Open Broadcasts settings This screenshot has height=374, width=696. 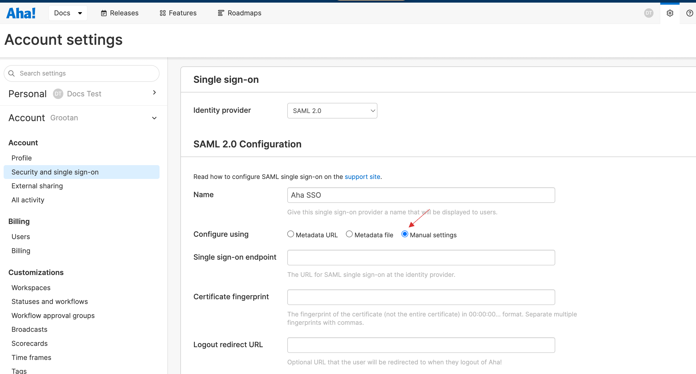pyautogui.click(x=29, y=329)
